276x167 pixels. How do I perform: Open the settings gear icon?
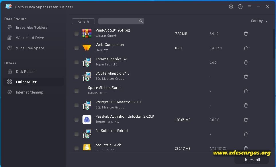click(231, 7)
